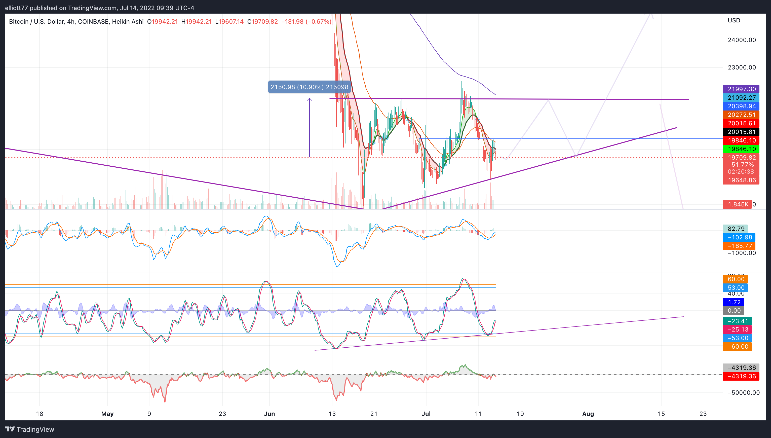Select the light blue 21092.27 price tag
The width and height of the screenshot is (771, 438).
point(741,97)
